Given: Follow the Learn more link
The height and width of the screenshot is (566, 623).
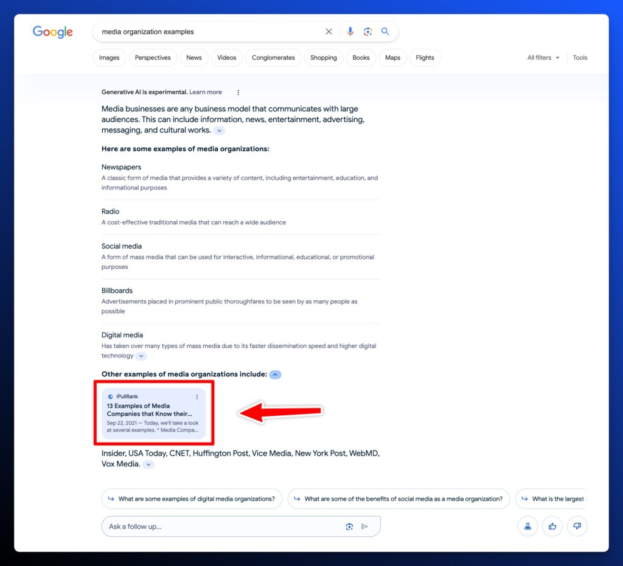Looking at the screenshot, I should click(206, 92).
